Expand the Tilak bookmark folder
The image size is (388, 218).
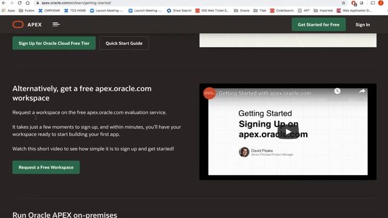click(260, 11)
